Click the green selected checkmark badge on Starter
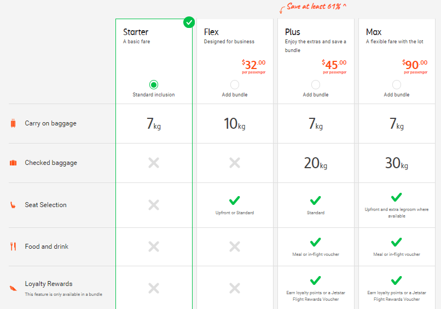441x309 pixels. 189,22
